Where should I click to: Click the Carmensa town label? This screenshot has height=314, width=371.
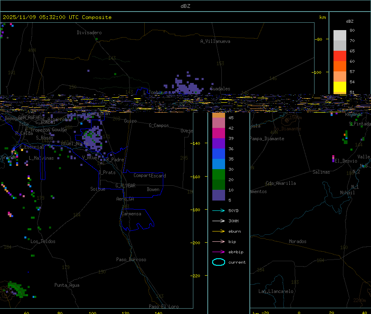coord(131,214)
